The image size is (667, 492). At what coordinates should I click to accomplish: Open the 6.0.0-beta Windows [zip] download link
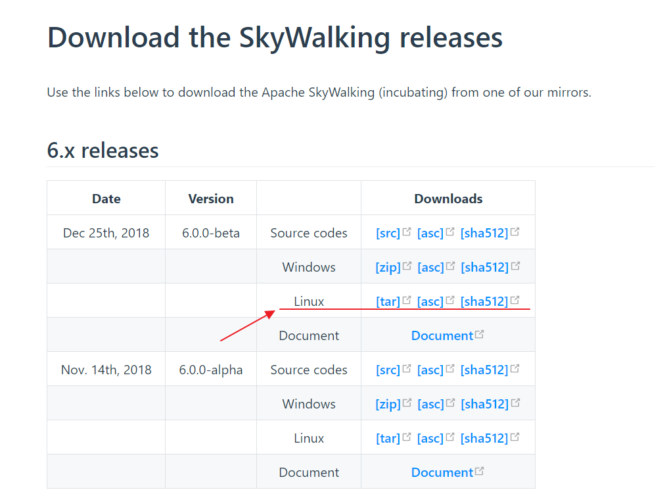(x=388, y=267)
